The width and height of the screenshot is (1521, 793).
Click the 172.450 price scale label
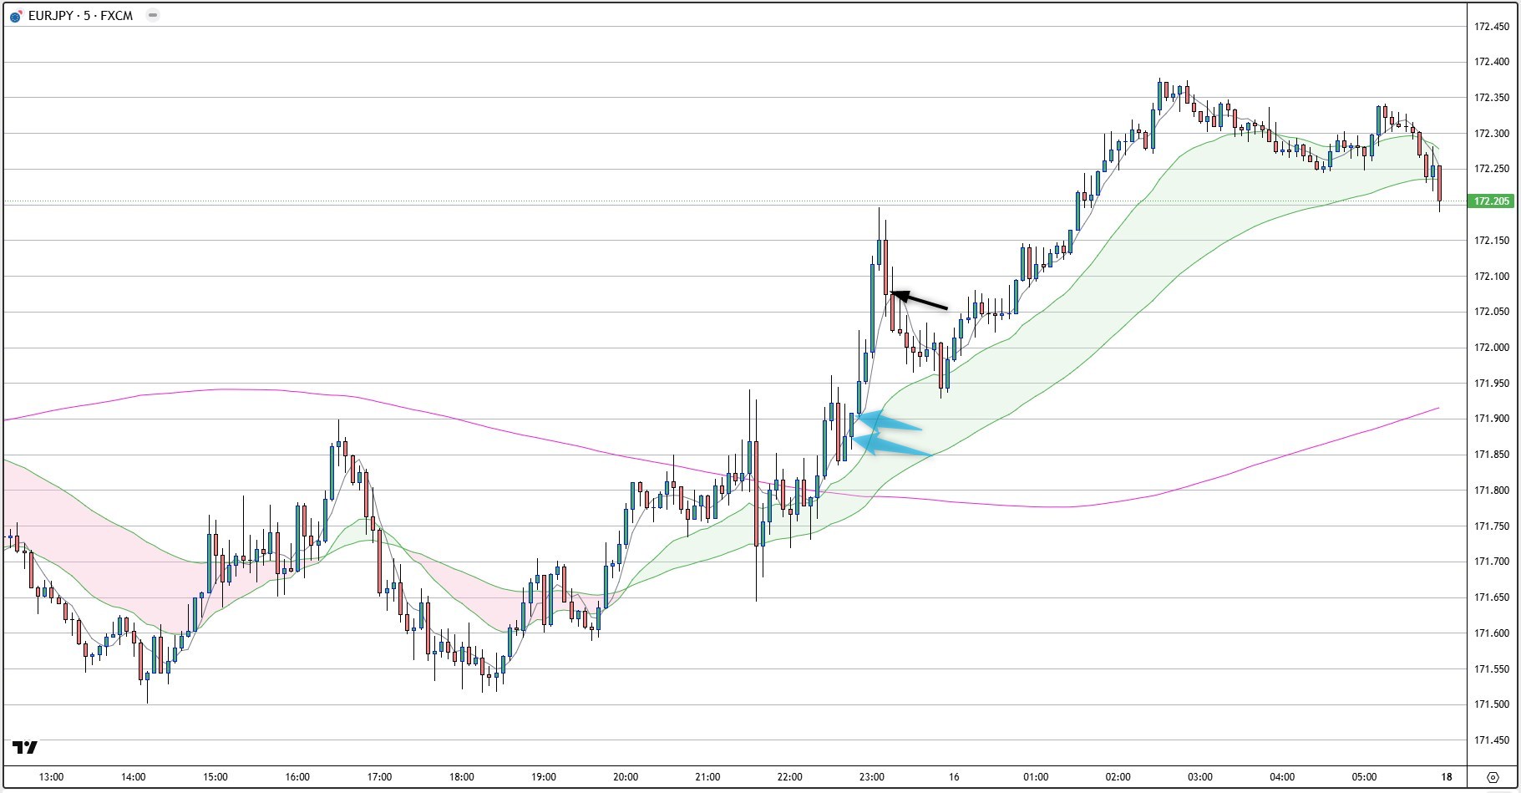1491,27
